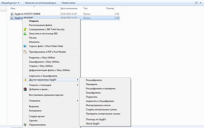Viewport: 204px width, 128px height.
Task: Click the view mode icon in toolbar
Action: click(196, 3)
